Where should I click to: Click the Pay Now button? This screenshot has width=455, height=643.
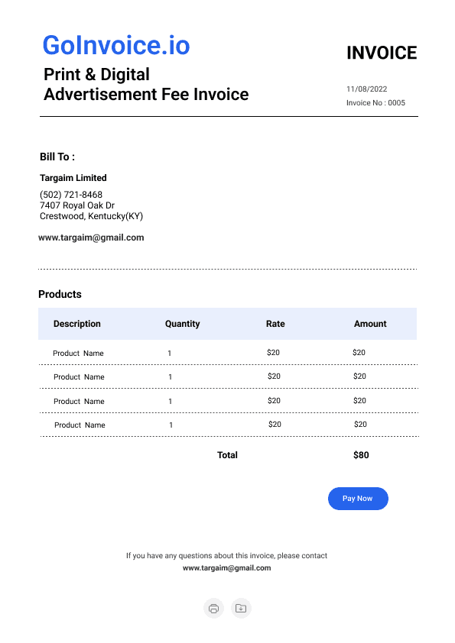tap(358, 499)
